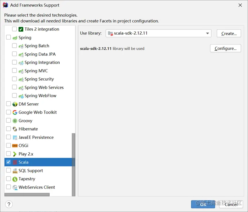248x212 pixels.
Task: Enable the JavaEE Persistence checkbox
Action: (8, 137)
